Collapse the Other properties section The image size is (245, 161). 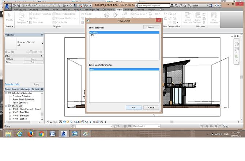point(42,56)
